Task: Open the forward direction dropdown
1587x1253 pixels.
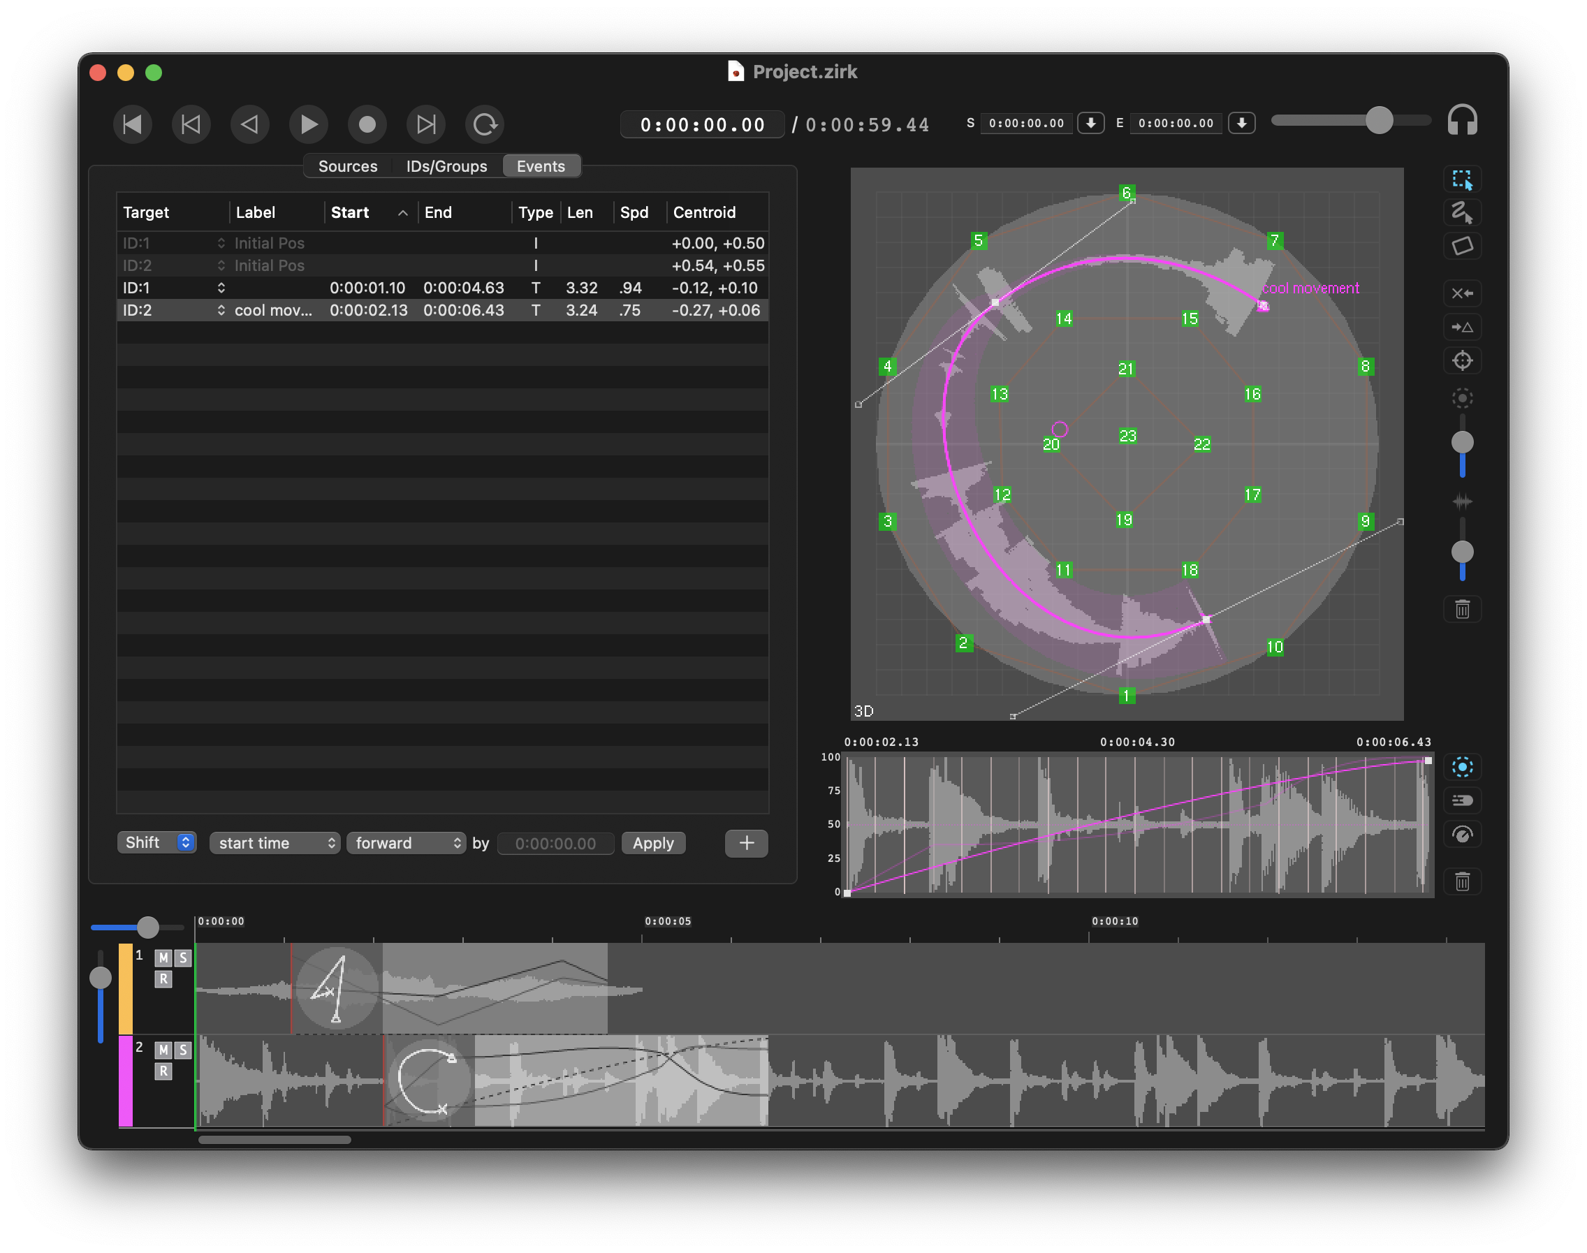Action: coord(407,844)
